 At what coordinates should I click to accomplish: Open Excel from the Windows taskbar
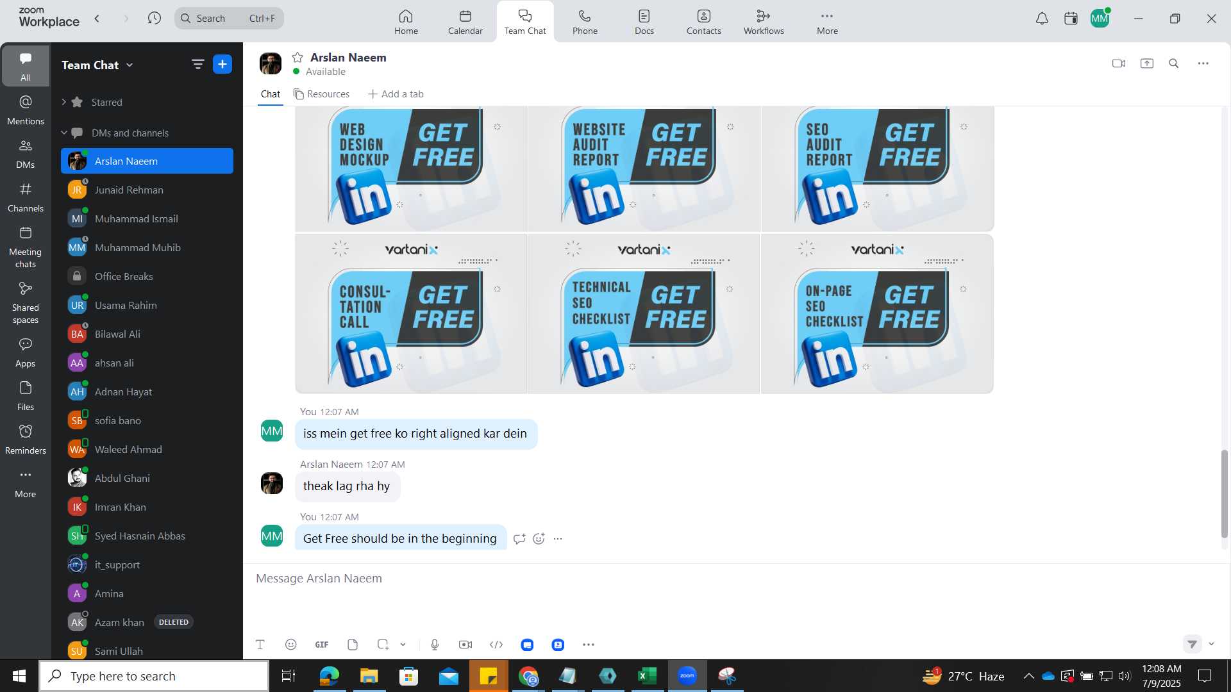[x=647, y=676]
